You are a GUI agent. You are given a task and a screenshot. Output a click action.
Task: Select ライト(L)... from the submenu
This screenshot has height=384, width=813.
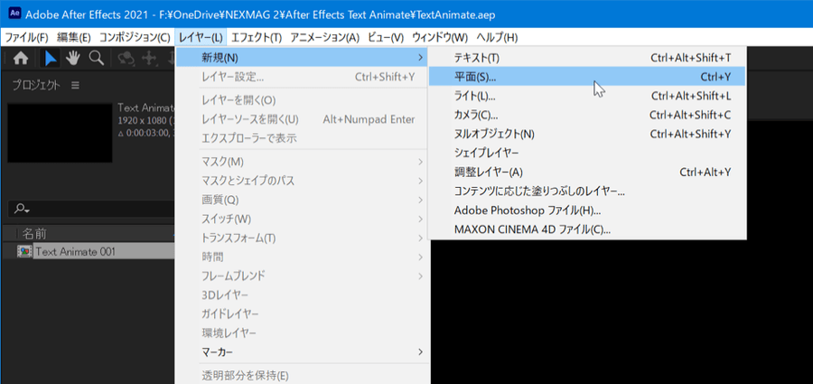pyautogui.click(x=587, y=96)
